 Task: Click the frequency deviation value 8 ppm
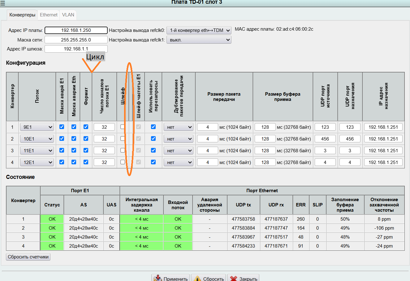coord(384,219)
